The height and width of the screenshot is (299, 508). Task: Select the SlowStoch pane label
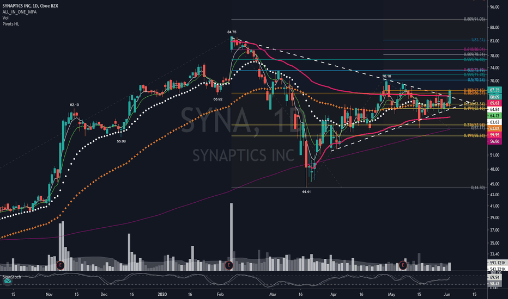11,277
